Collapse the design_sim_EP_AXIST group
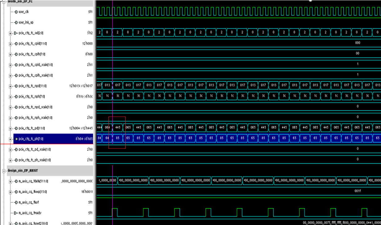 [x=4, y=171]
